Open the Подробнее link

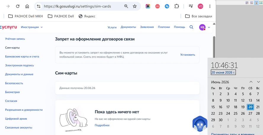point(102,125)
